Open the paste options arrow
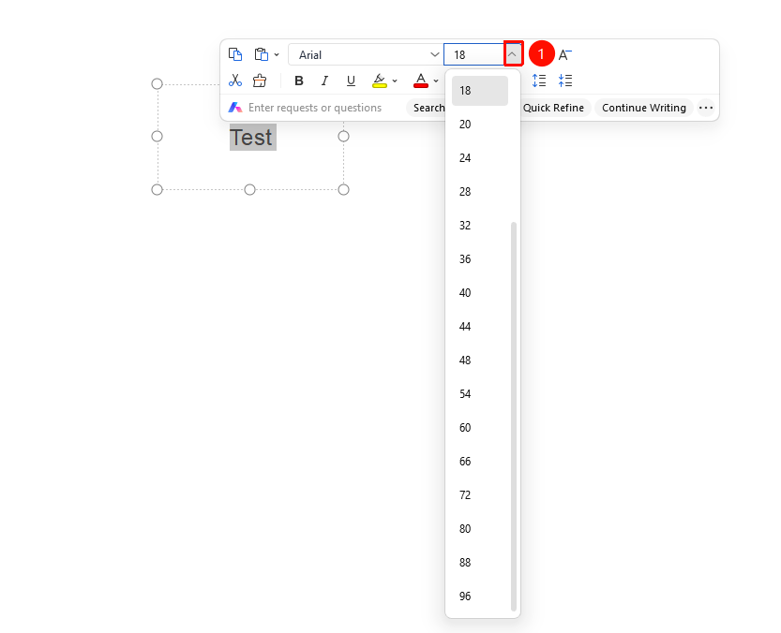The image size is (781, 633). tap(277, 54)
